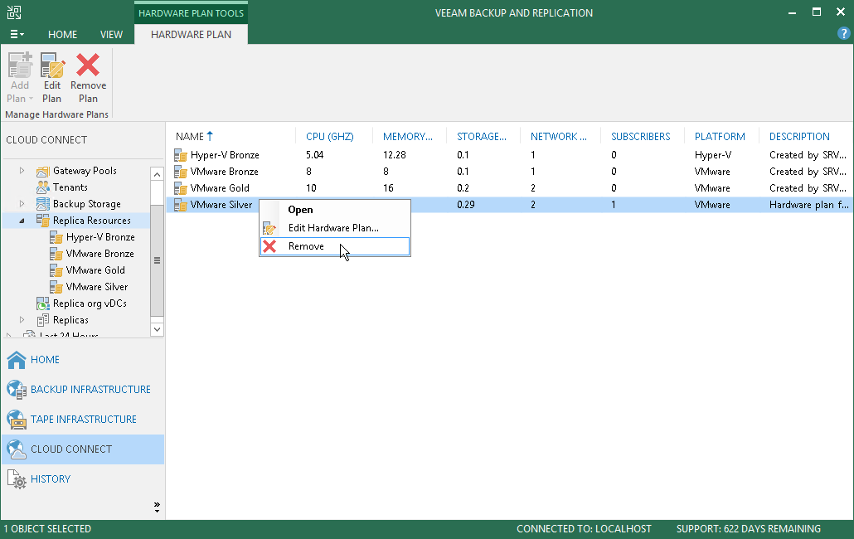Image resolution: width=854 pixels, height=539 pixels.
Task: Click the tree vertical scrollbar thumb
Action: coord(157,260)
